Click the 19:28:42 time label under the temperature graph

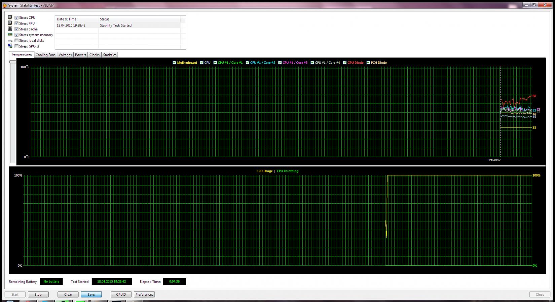(x=494, y=160)
